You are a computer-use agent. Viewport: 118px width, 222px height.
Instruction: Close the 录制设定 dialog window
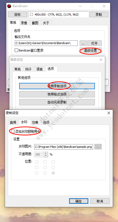click(x=109, y=113)
